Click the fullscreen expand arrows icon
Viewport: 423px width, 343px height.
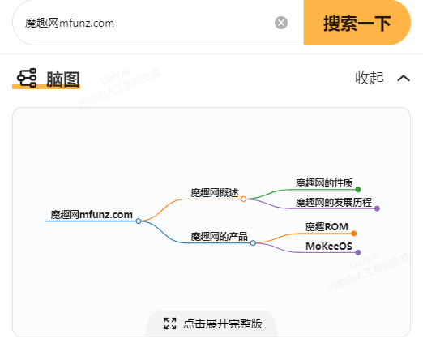click(170, 324)
